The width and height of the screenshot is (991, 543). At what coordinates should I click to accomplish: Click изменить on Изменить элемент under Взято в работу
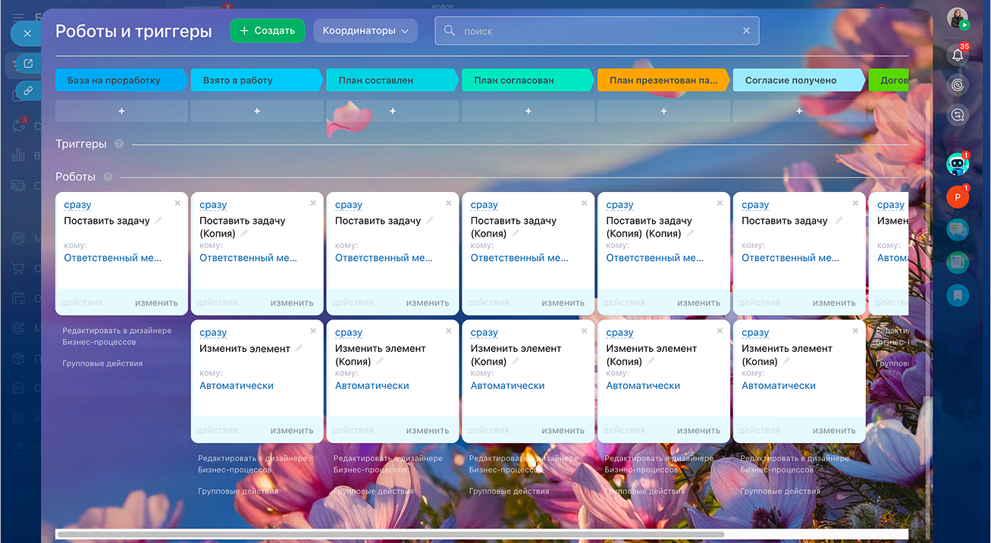pos(292,430)
